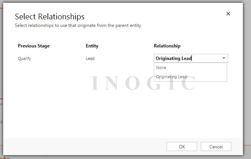
Task: Click the dialog description subtitle text
Action: (x=78, y=26)
